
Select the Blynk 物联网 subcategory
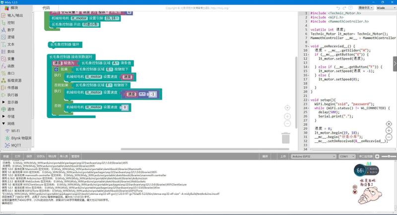click(21, 138)
